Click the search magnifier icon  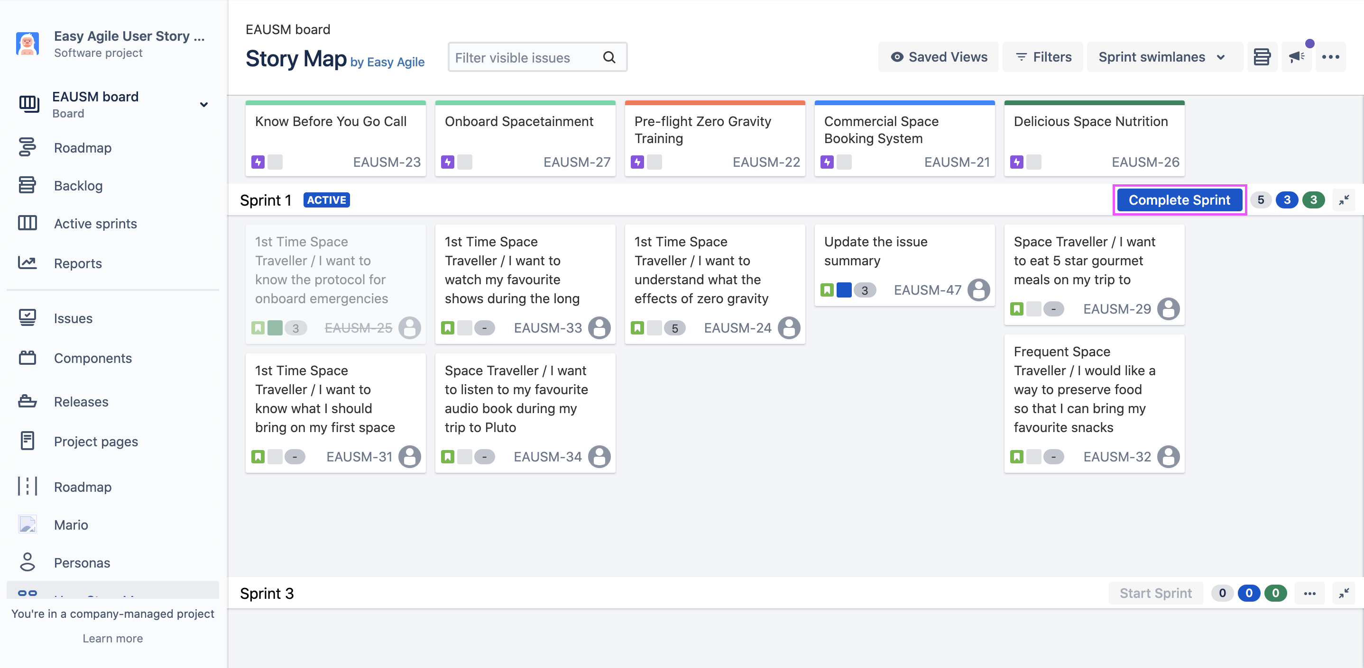[x=609, y=57]
